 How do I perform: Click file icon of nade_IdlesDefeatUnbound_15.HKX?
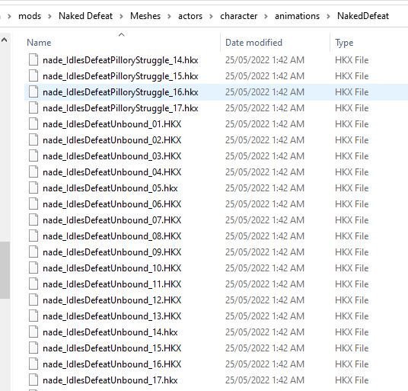point(33,348)
